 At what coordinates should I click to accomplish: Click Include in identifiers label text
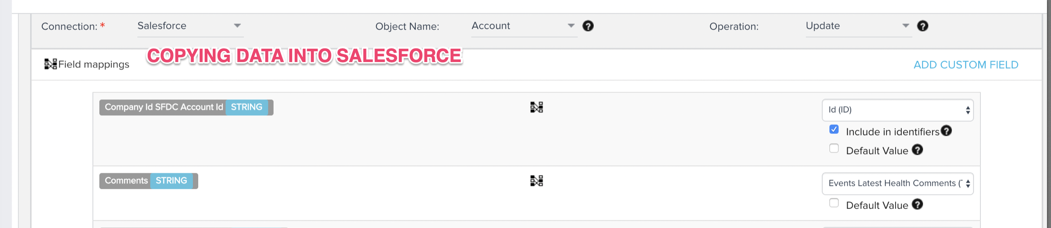[892, 132]
